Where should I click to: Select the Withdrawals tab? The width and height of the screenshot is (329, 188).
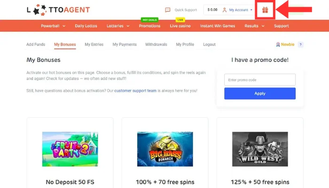click(x=156, y=45)
